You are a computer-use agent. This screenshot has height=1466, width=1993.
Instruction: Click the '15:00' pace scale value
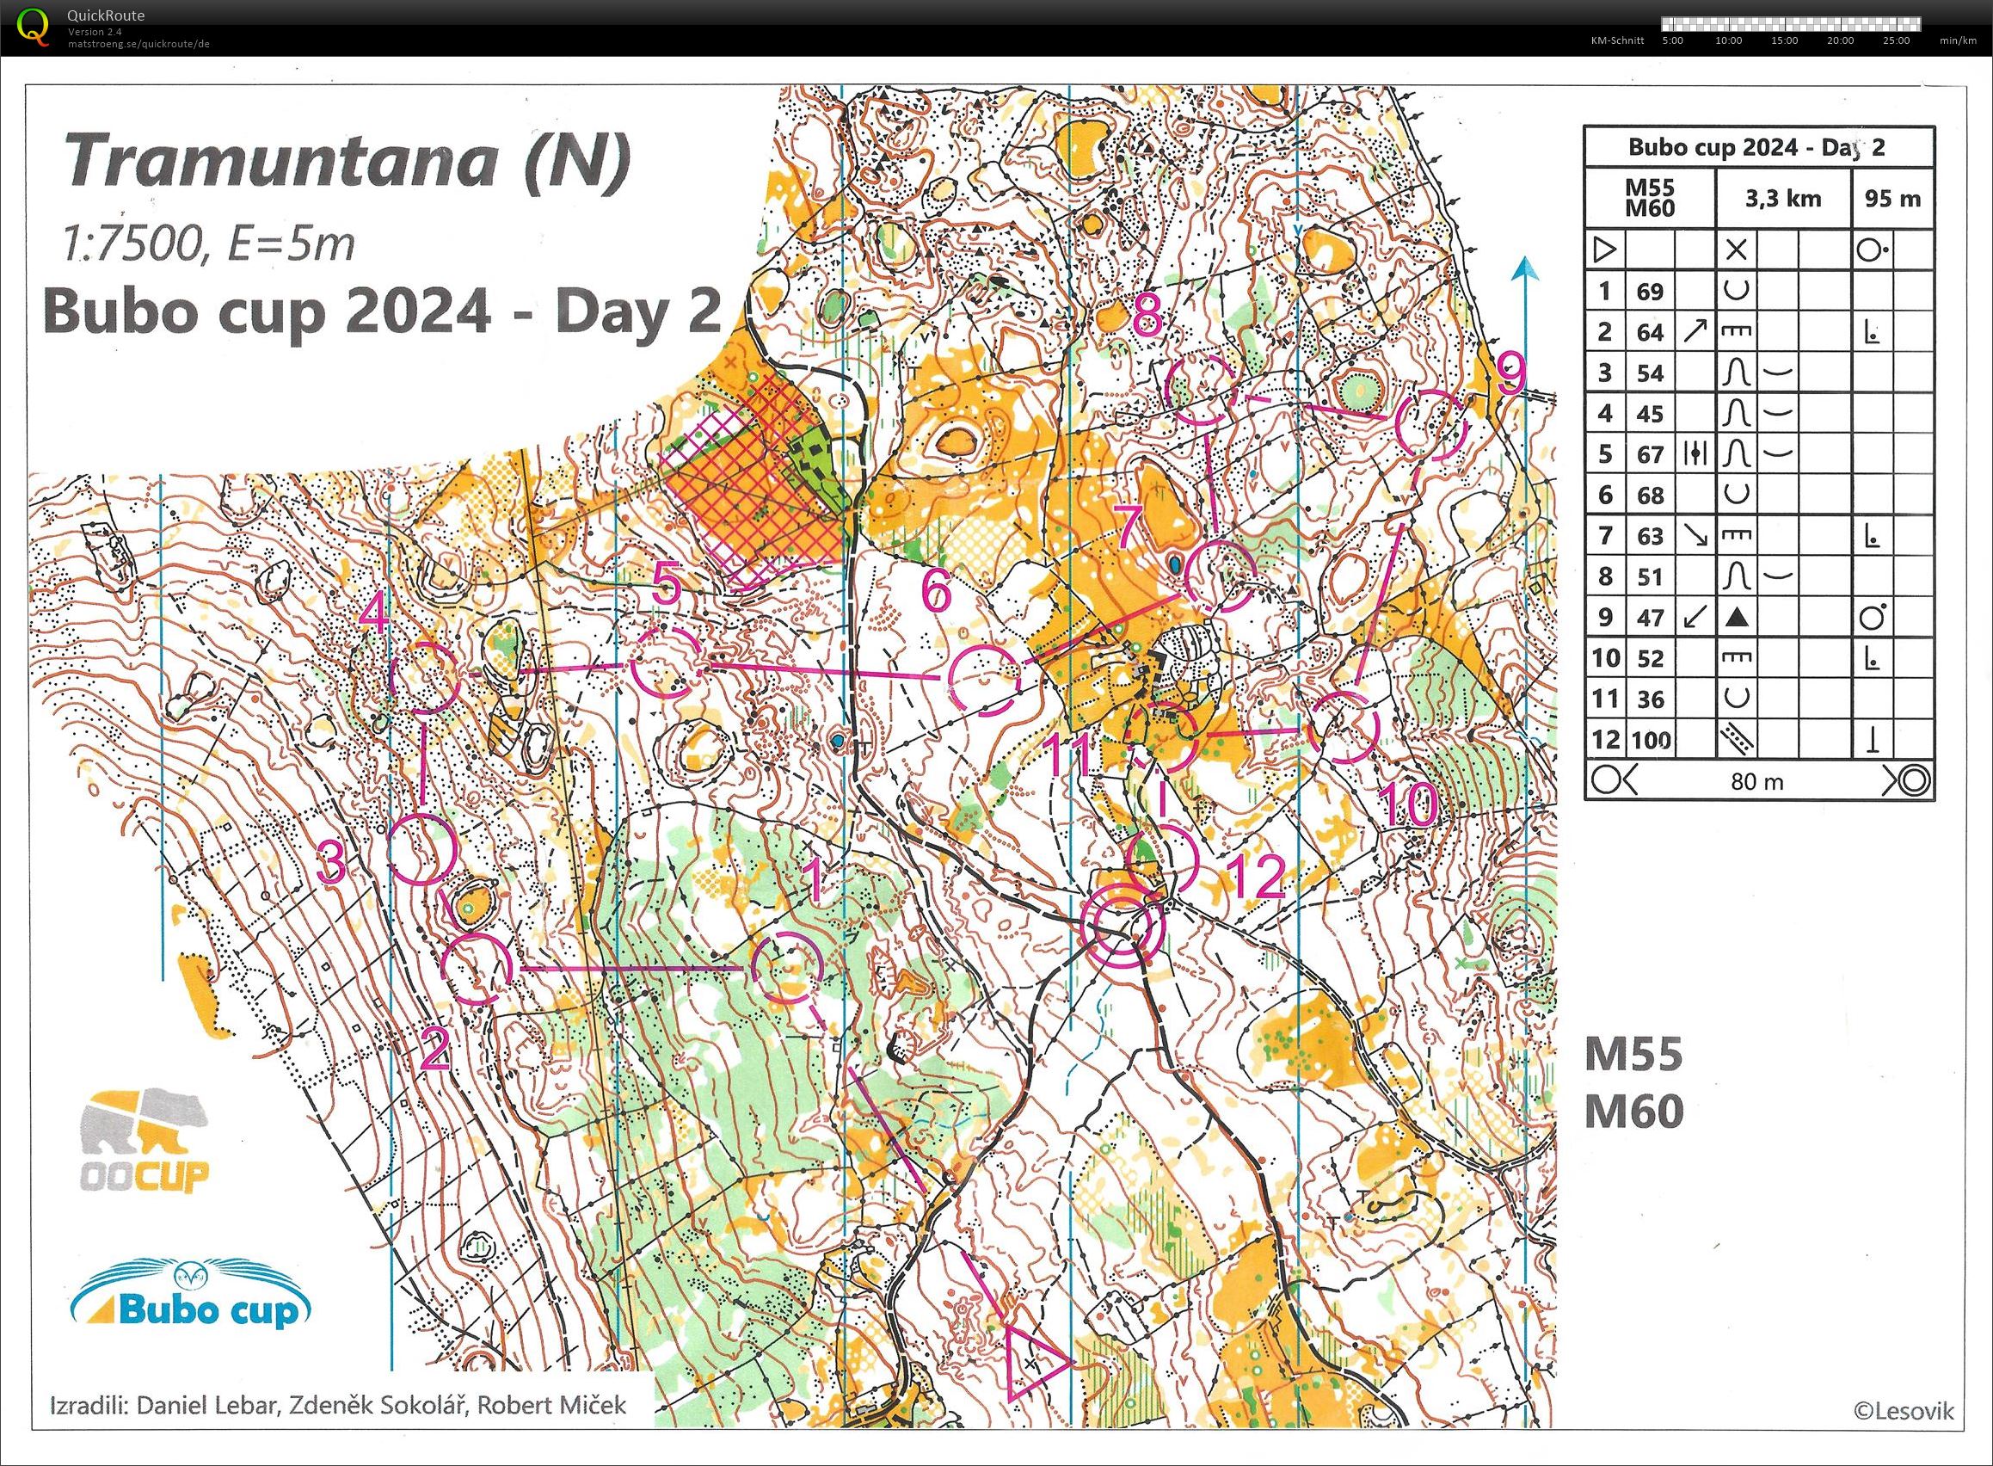[1785, 40]
